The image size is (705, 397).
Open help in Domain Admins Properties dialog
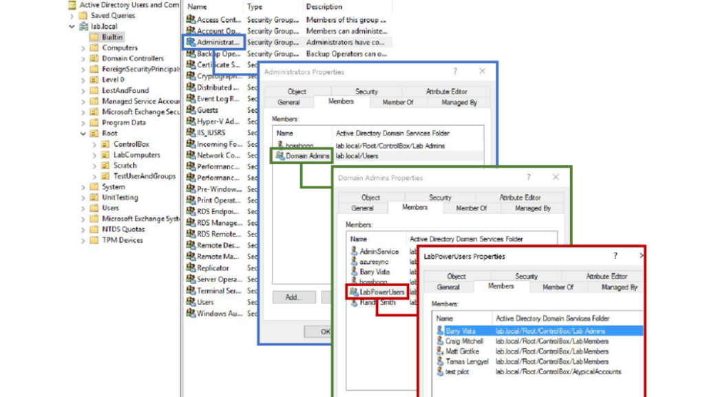pyautogui.click(x=529, y=177)
